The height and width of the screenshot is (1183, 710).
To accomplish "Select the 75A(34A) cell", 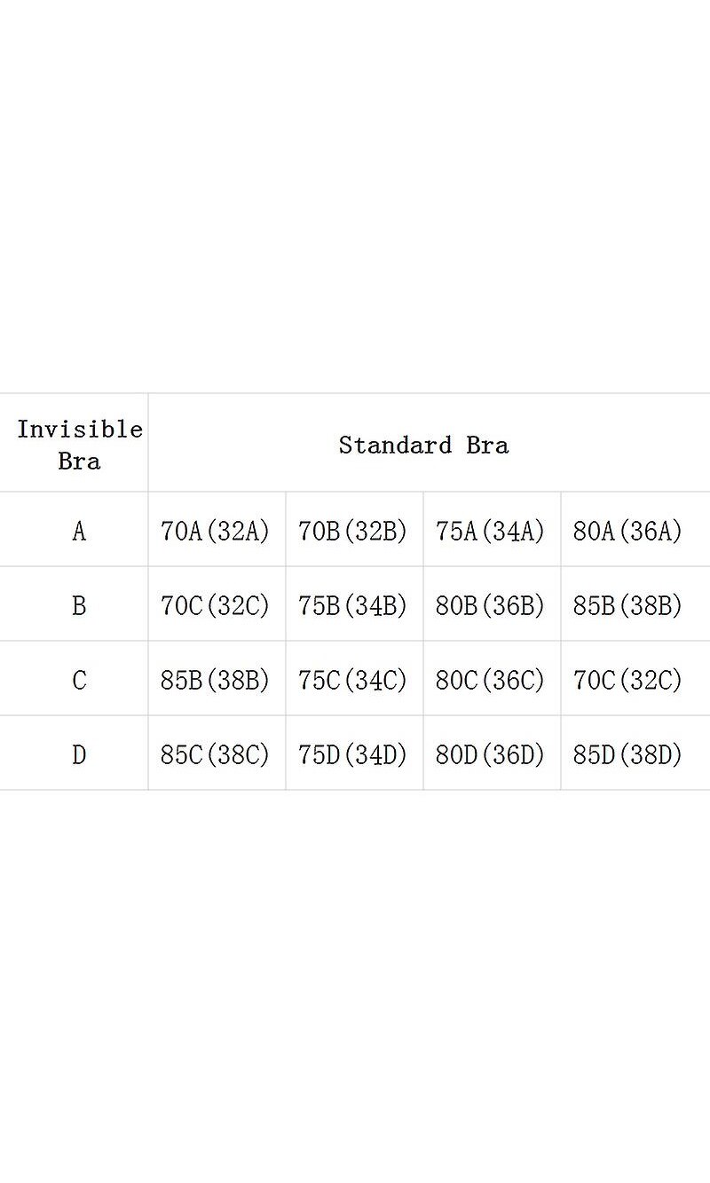I will tap(490, 532).
